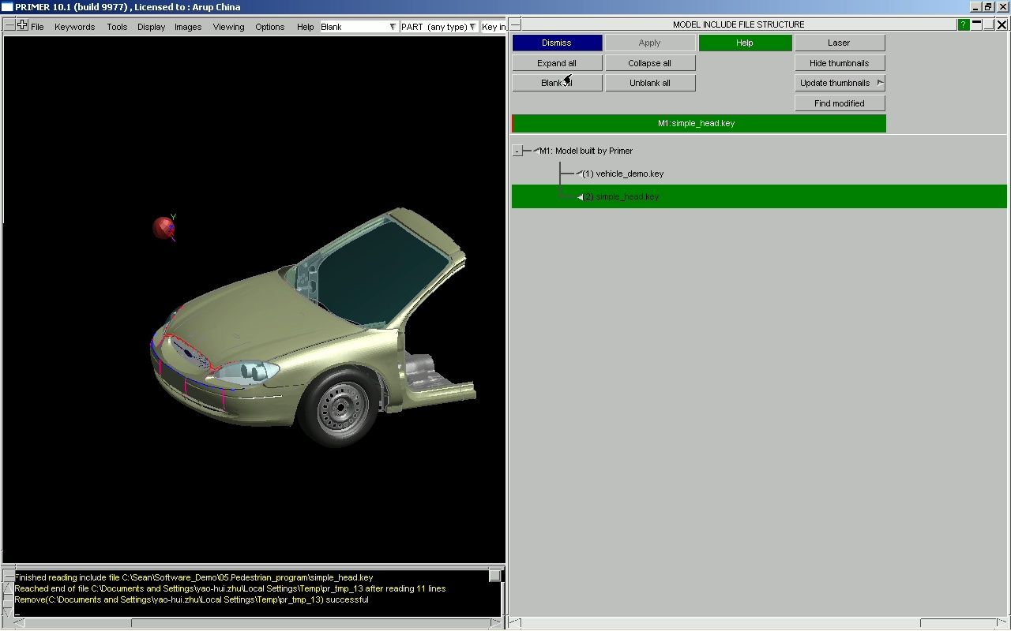The height and width of the screenshot is (631, 1011).
Task: Click the Find modified button
Action: tap(839, 103)
